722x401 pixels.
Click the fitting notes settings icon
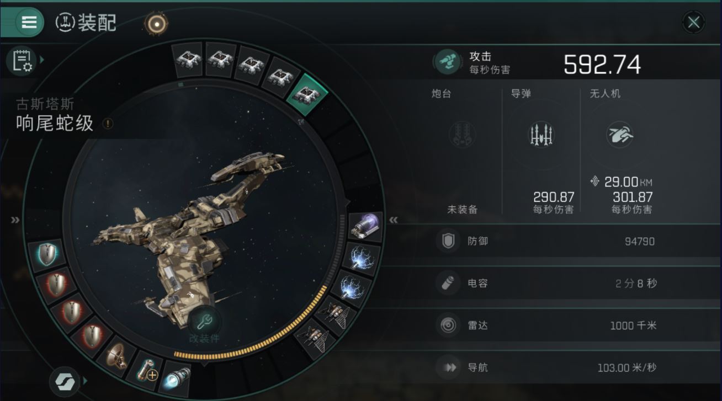pyautogui.click(x=22, y=60)
